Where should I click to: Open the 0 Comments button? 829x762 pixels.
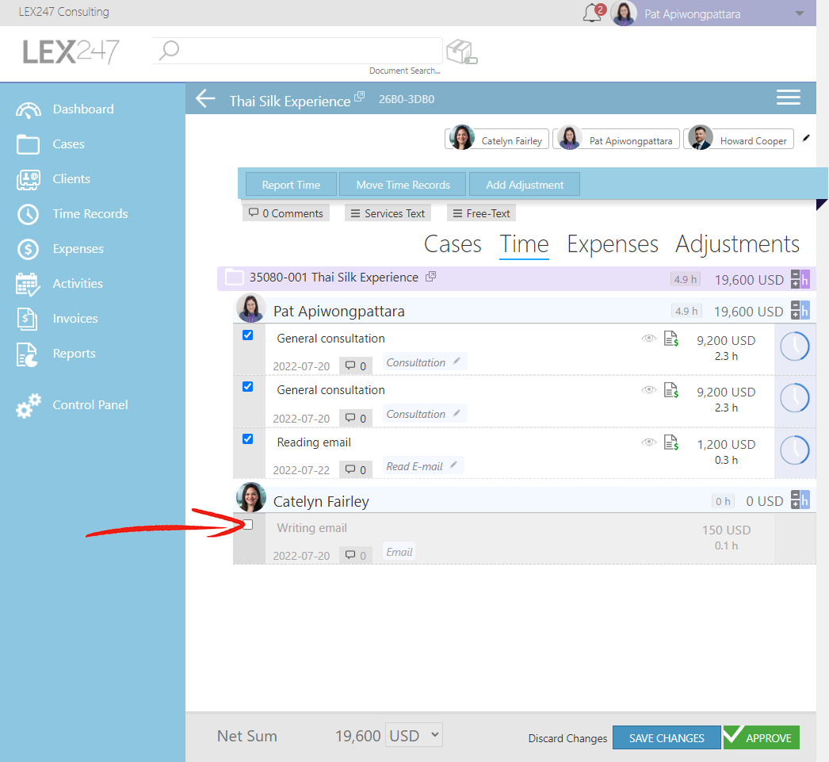coord(286,213)
